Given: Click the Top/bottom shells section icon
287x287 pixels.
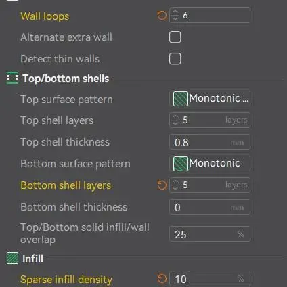Looking at the screenshot, I should (x=12, y=79).
